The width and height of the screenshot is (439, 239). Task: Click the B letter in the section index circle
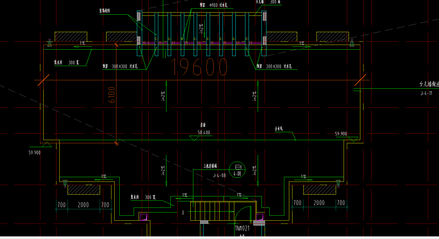pyautogui.click(x=238, y=167)
